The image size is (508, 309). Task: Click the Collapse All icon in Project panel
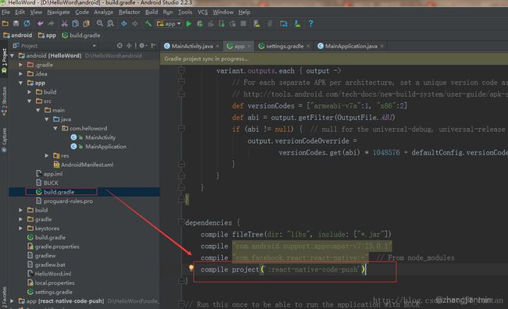coord(129,45)
